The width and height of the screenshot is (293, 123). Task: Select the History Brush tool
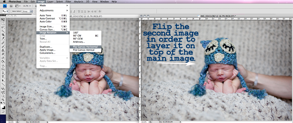pos(3,54)
